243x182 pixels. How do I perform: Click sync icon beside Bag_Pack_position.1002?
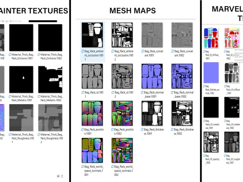click(112, 129)
